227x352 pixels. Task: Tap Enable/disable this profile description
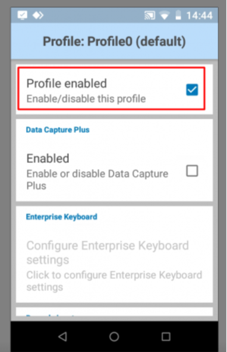86,99
